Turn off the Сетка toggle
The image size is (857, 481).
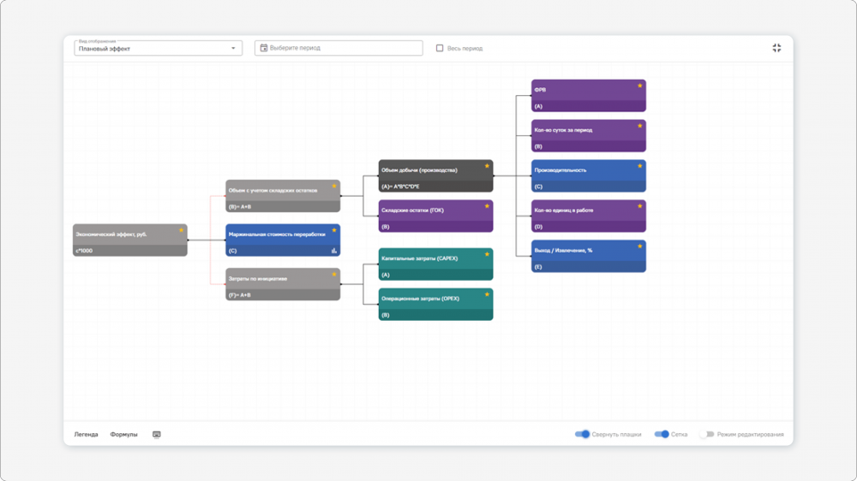[x=662, y=434]
